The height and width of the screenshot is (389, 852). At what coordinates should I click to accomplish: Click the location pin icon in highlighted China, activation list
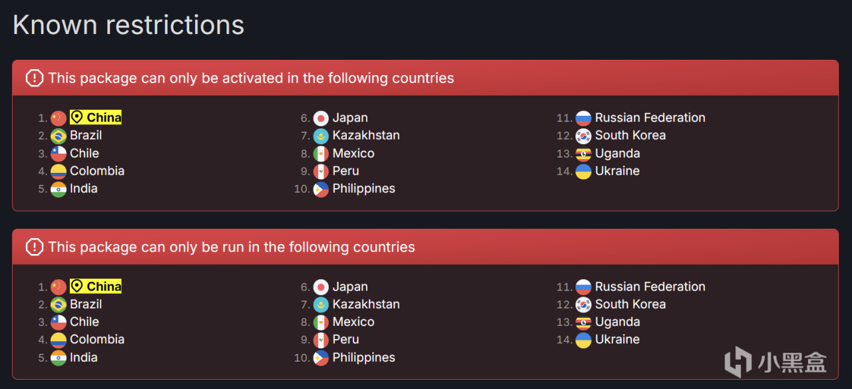(x=77, y=118)
